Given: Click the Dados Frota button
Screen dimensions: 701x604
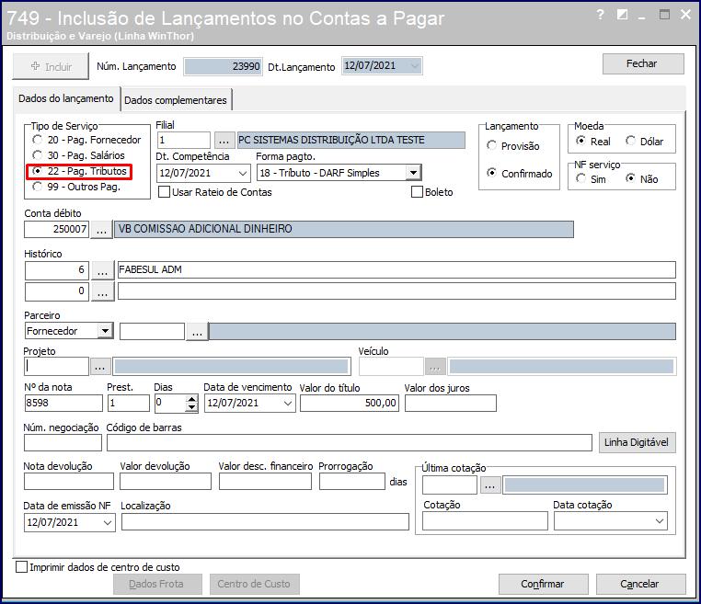Looking at the screenshot, I should point(156,584).
